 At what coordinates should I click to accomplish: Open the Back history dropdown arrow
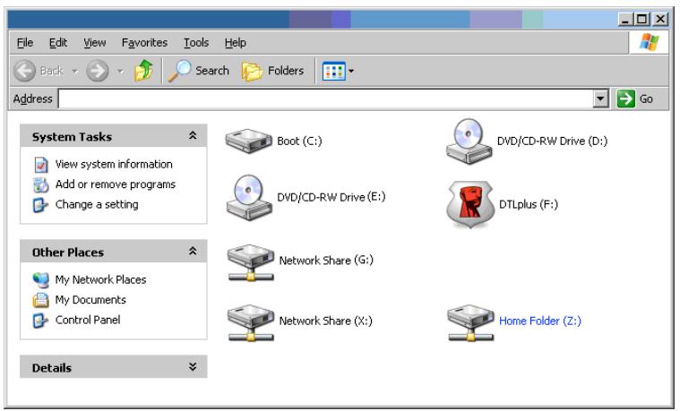pos(75,71)
